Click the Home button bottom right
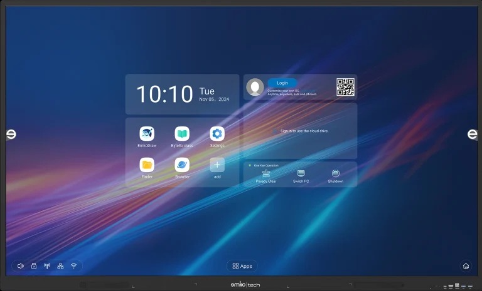Image resolution: width=482 pixels, height=291 pixels. 466,266
